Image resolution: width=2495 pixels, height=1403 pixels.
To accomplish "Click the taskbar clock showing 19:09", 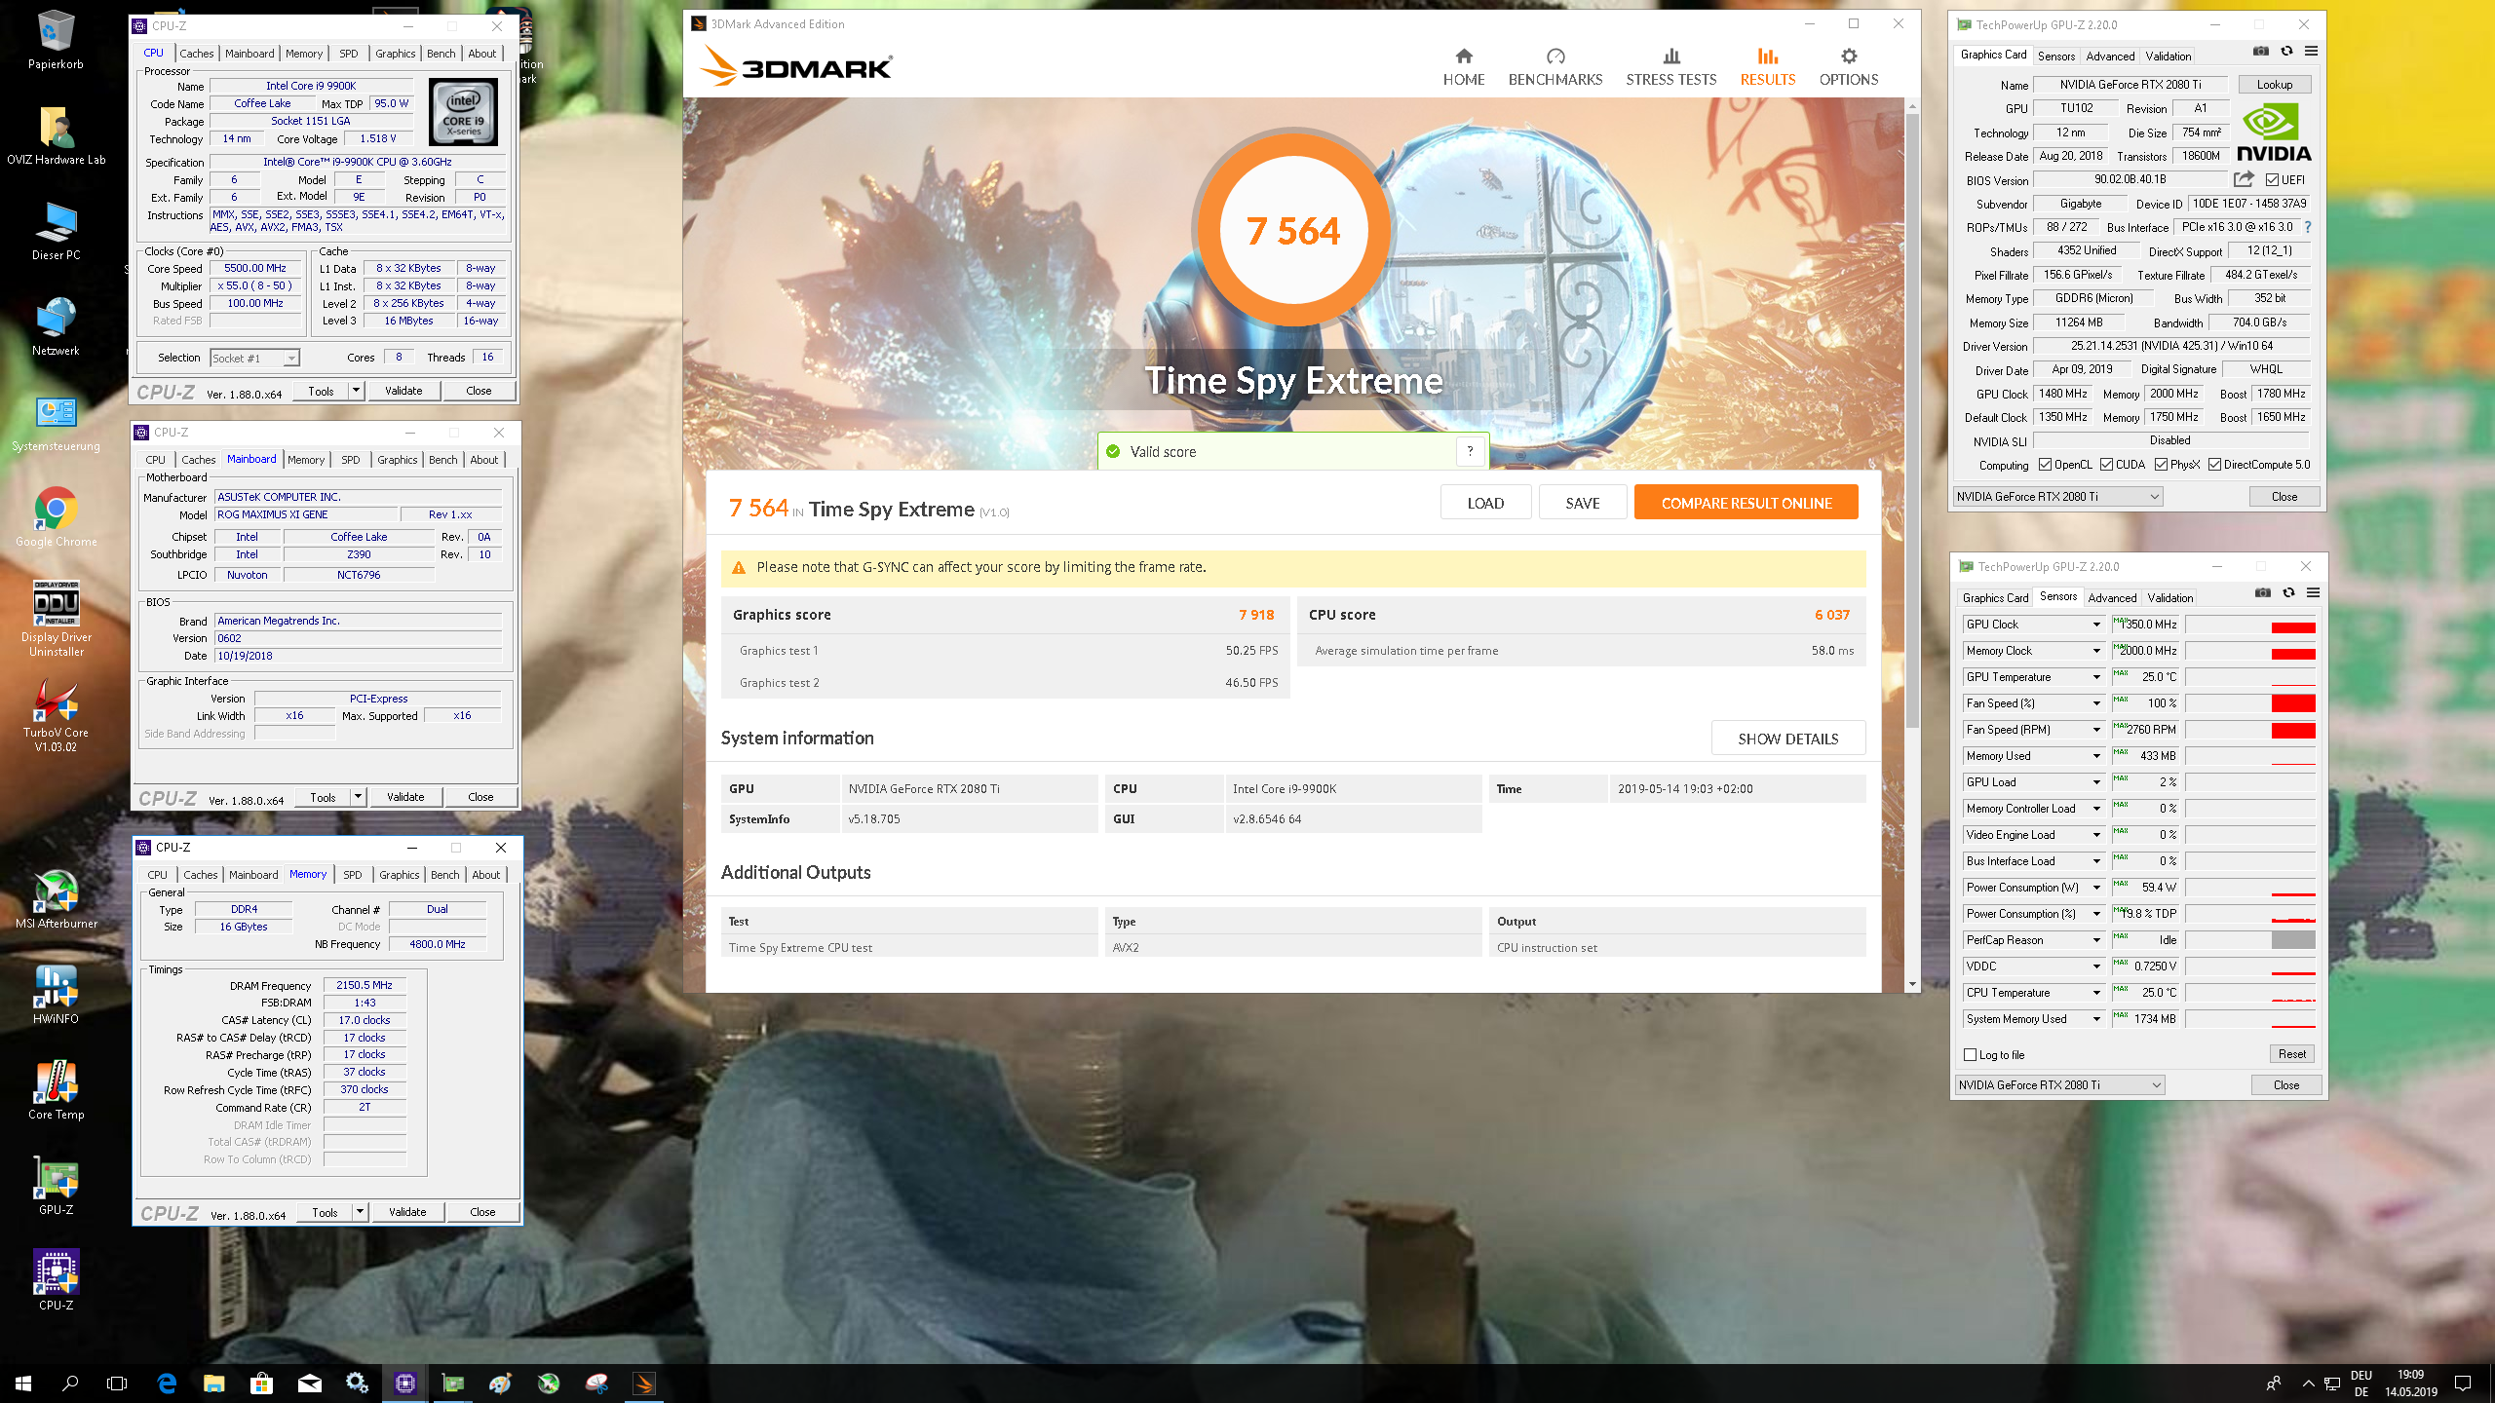I will pos(2410,1383).
